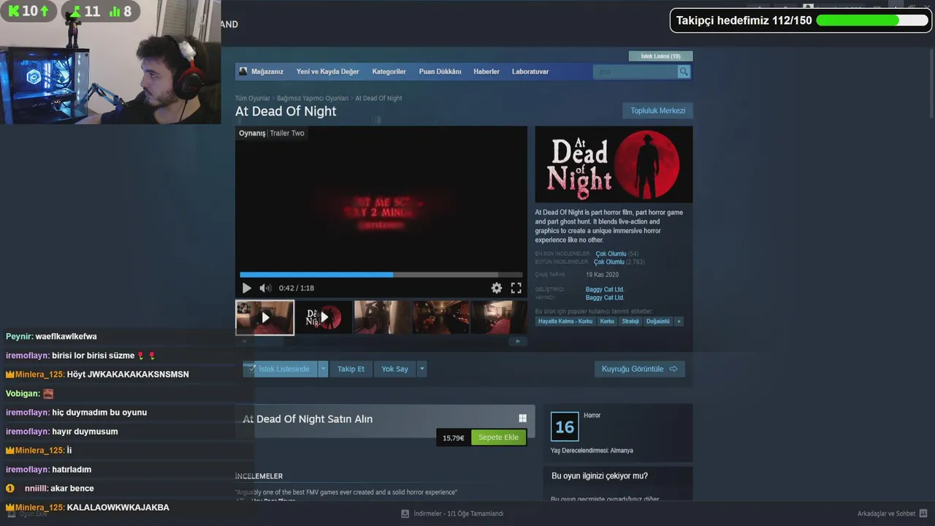Add a tag with the plus button
Screen dimensions: 935x526
tap(679, 321)
